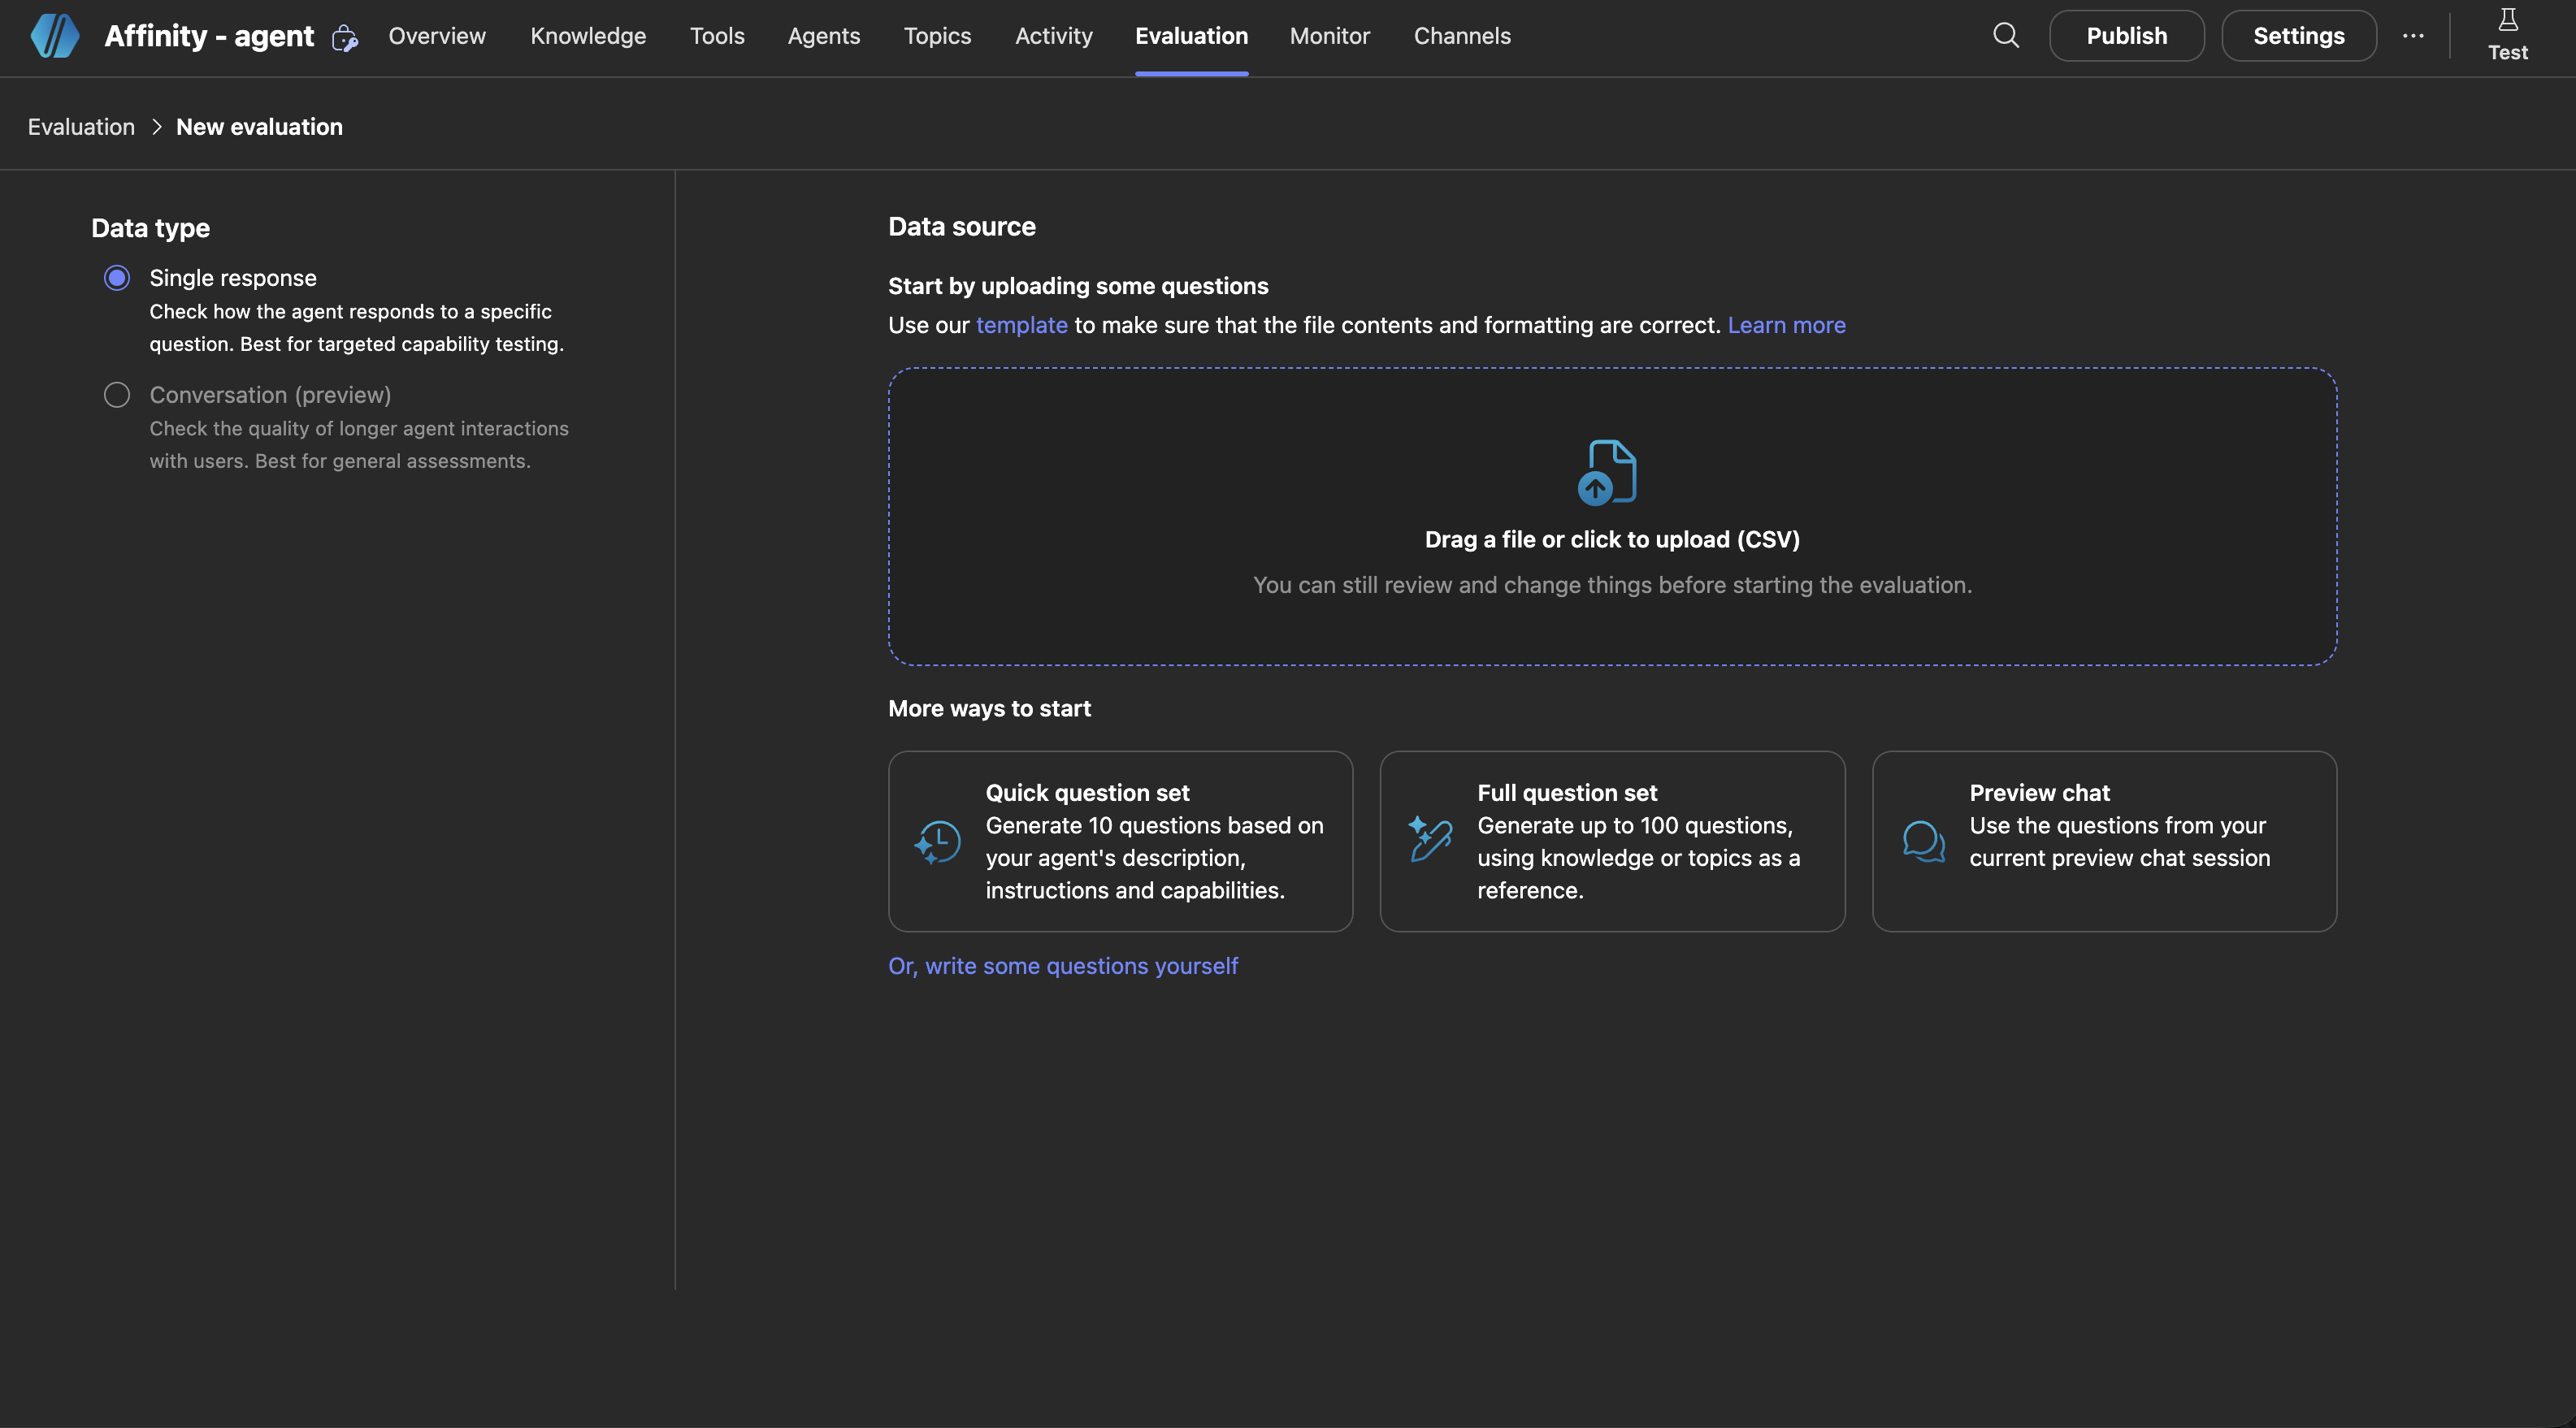The image size is (2576, 1428).
Task: Open the Activity tab
Action: pyautogui.click(x=1053, y=36)
